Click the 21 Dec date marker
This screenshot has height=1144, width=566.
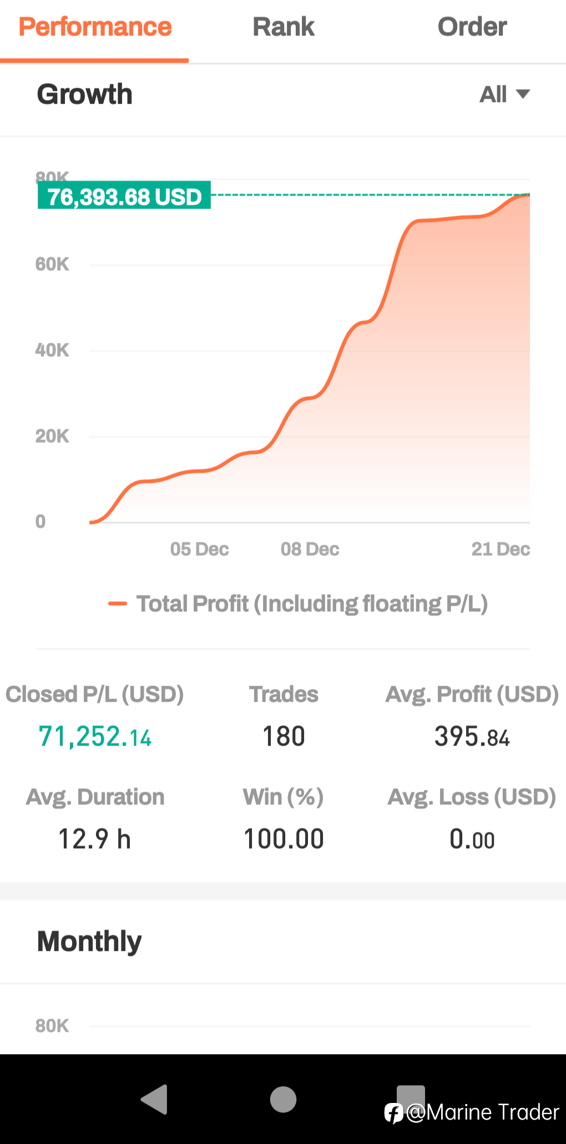(501, 549)
